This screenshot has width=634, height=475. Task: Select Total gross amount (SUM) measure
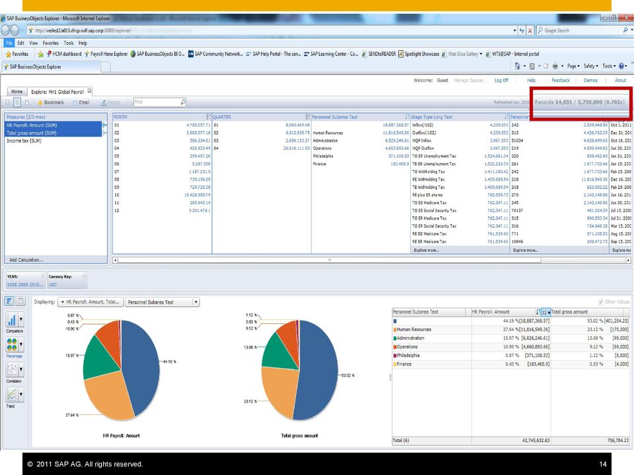point(53,133)
